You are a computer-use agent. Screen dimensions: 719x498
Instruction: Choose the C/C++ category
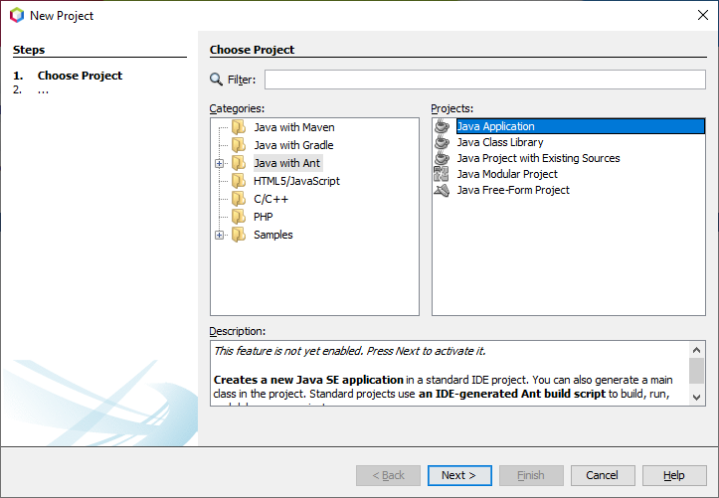pyautogui.click(x=270, y=199)
